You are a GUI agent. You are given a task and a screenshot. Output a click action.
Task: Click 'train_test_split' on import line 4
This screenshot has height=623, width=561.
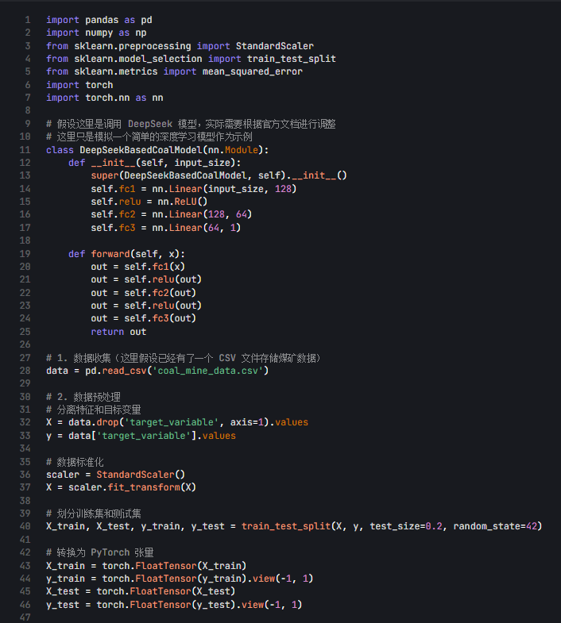292,59
